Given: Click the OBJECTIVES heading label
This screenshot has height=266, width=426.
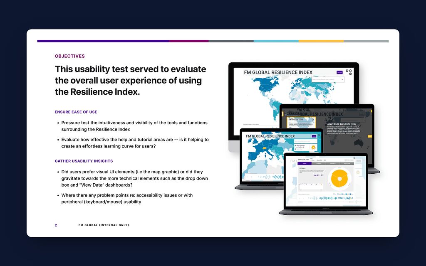Looking at the screenshot, I should pyautogui.click(x=70, y=56).
